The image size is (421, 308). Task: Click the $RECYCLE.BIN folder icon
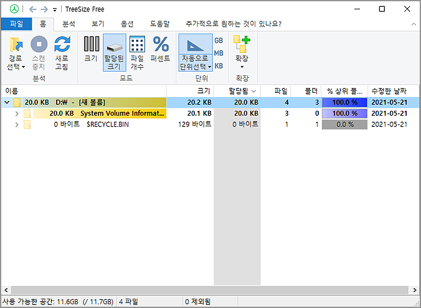point(27,124)
